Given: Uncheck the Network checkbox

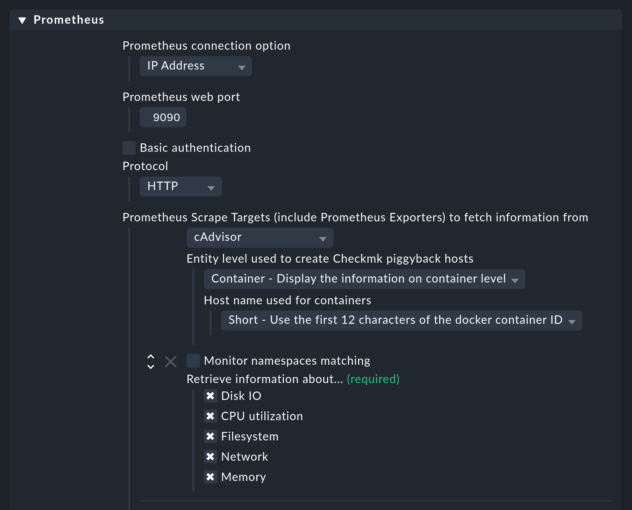Looking at the screenshot, I should tap(210, 457).
